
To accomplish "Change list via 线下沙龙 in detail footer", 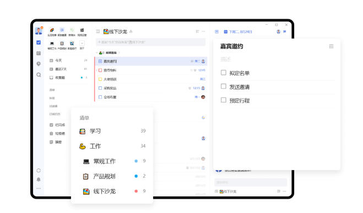I will pyautogui.click(x=228, y=192).
